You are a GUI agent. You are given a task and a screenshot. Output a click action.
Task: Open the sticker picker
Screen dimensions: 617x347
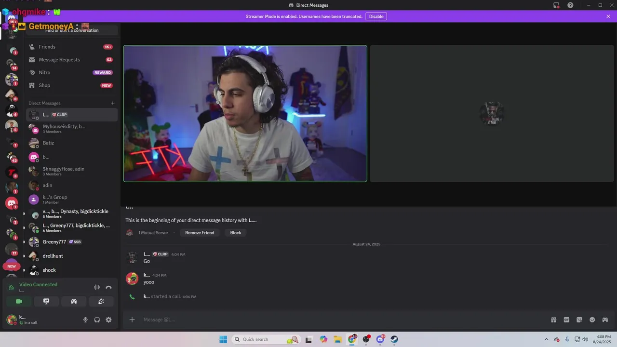[579, 320]
